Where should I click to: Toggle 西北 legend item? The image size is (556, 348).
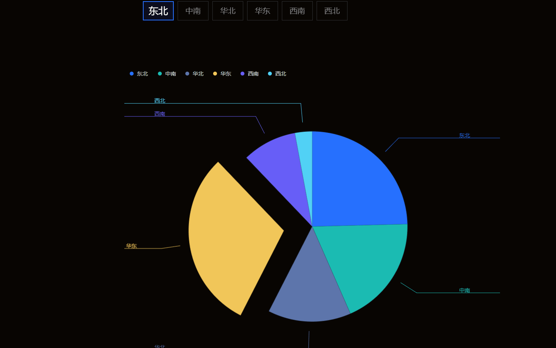(277, 74)
